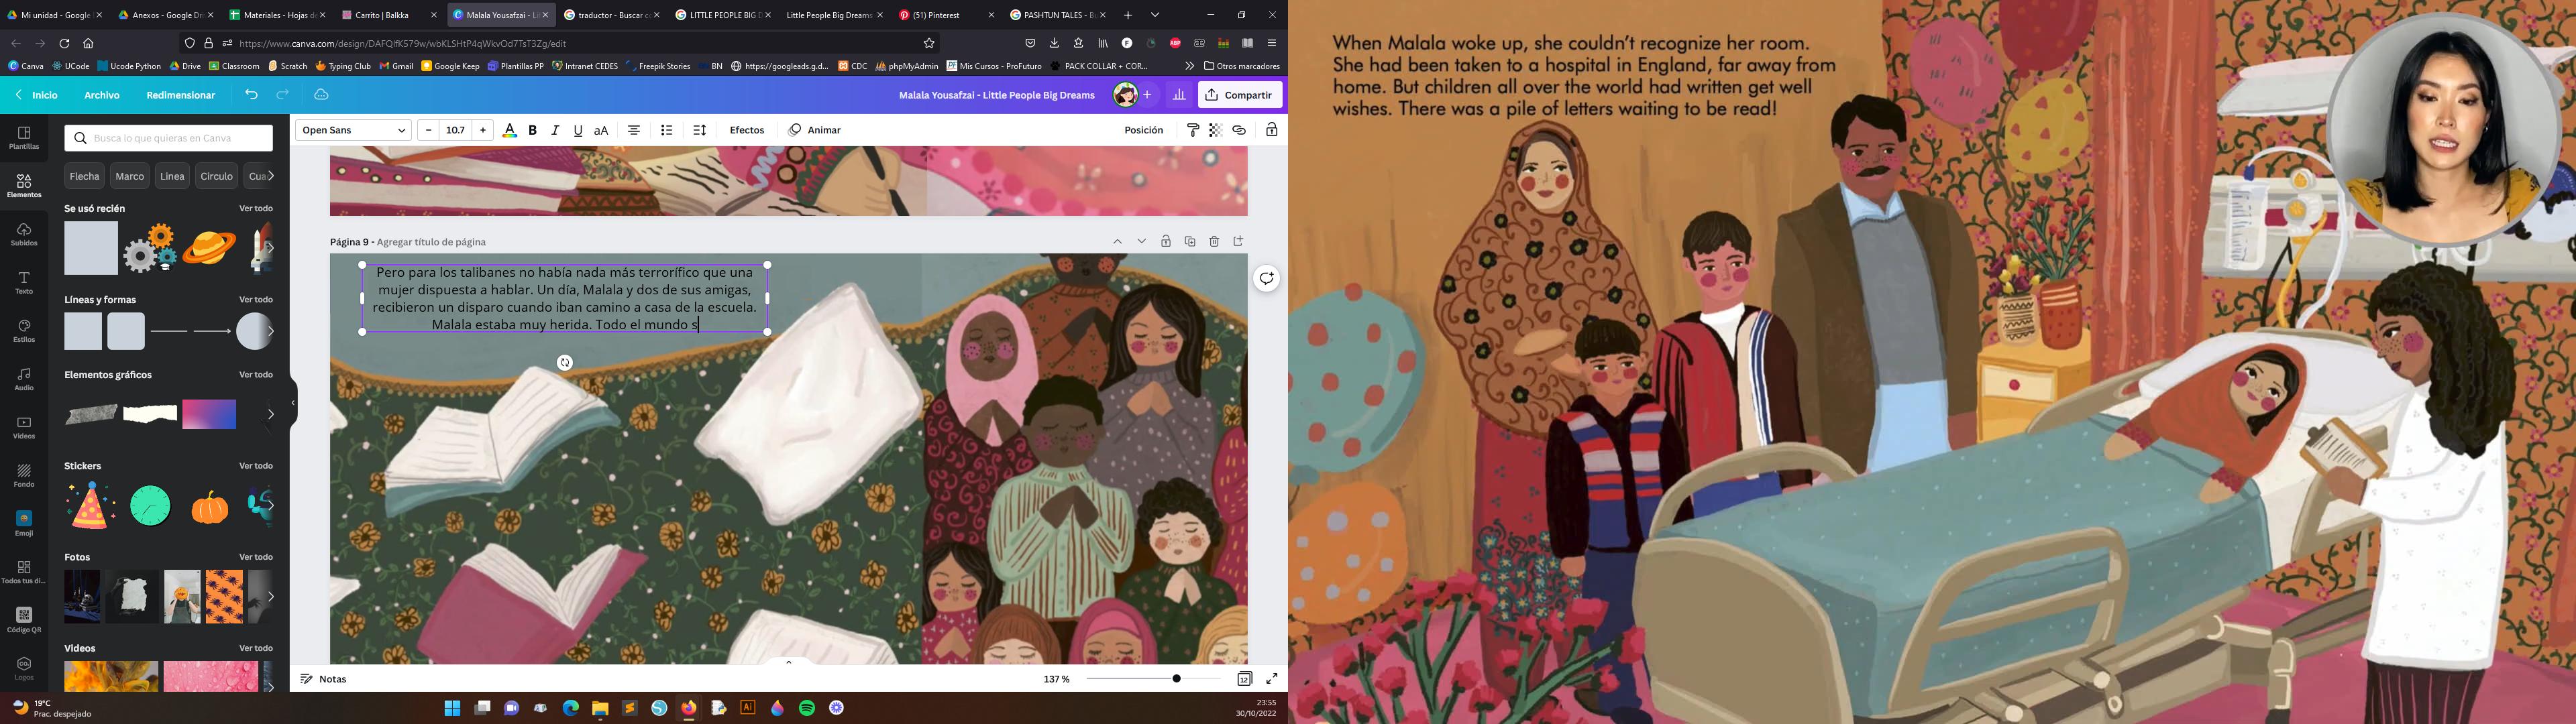Open the transparency checkerboard icon

(1216, 130)
